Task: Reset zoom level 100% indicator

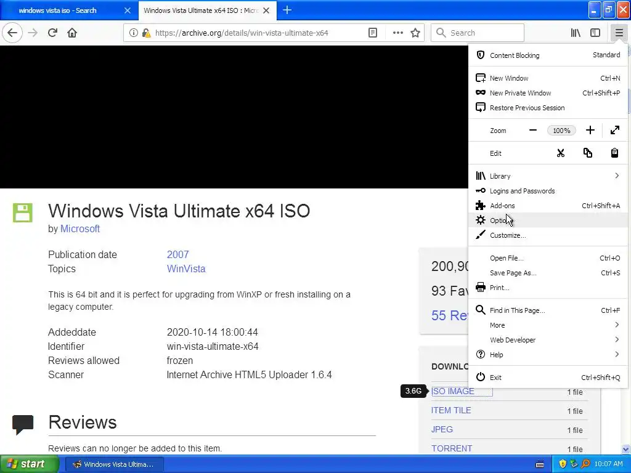Action: click(561, 131)
